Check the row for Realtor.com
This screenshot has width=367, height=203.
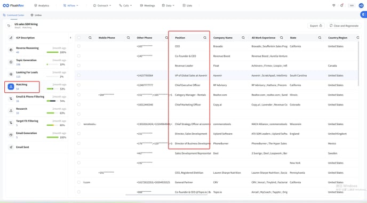79,95
